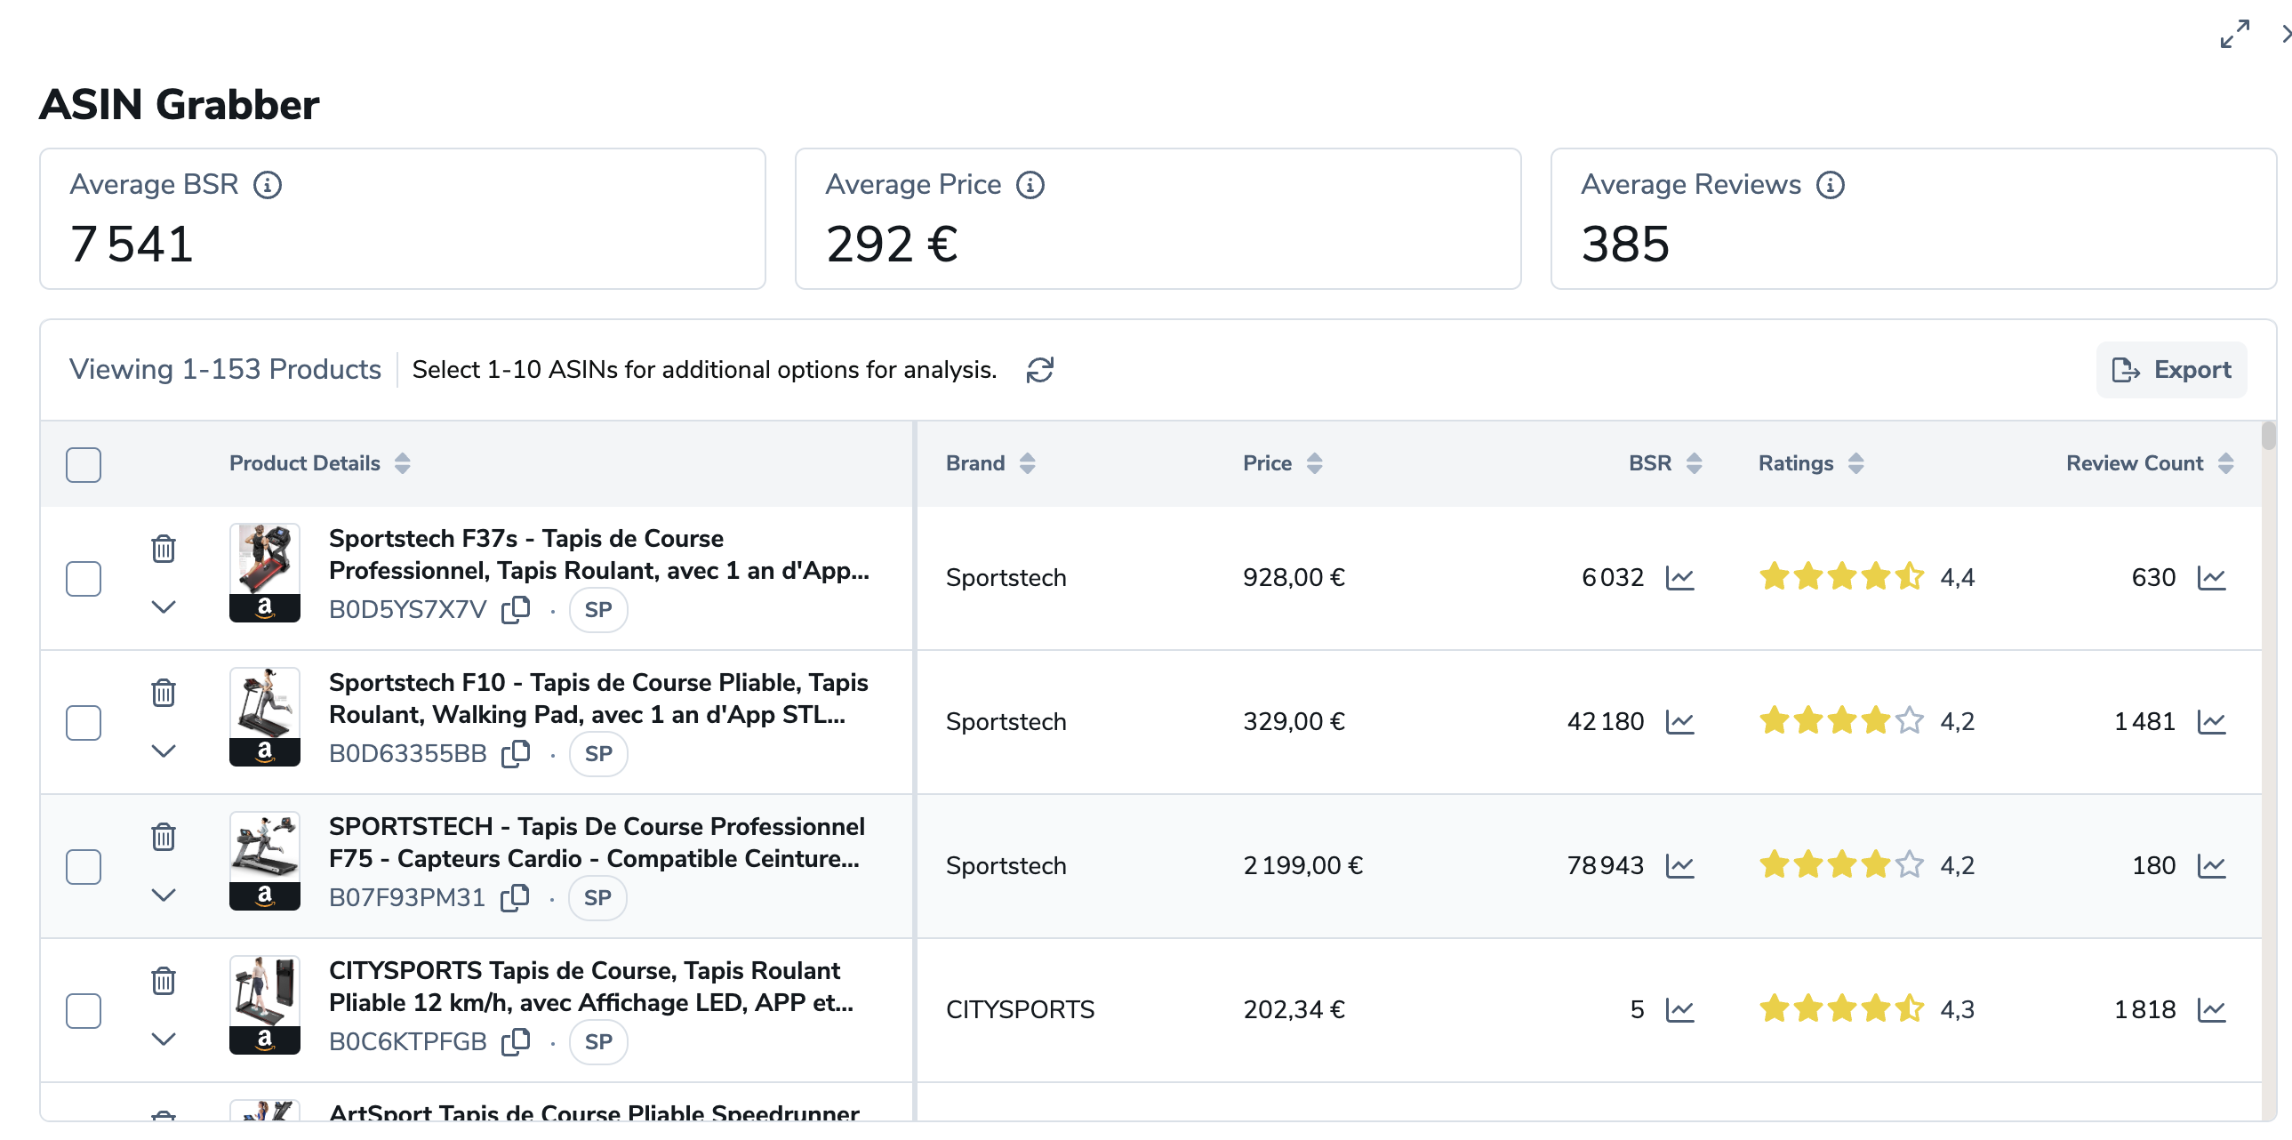Sort by the Ratings column
The image size is (2292, 1140).
tap(1856, 463)
